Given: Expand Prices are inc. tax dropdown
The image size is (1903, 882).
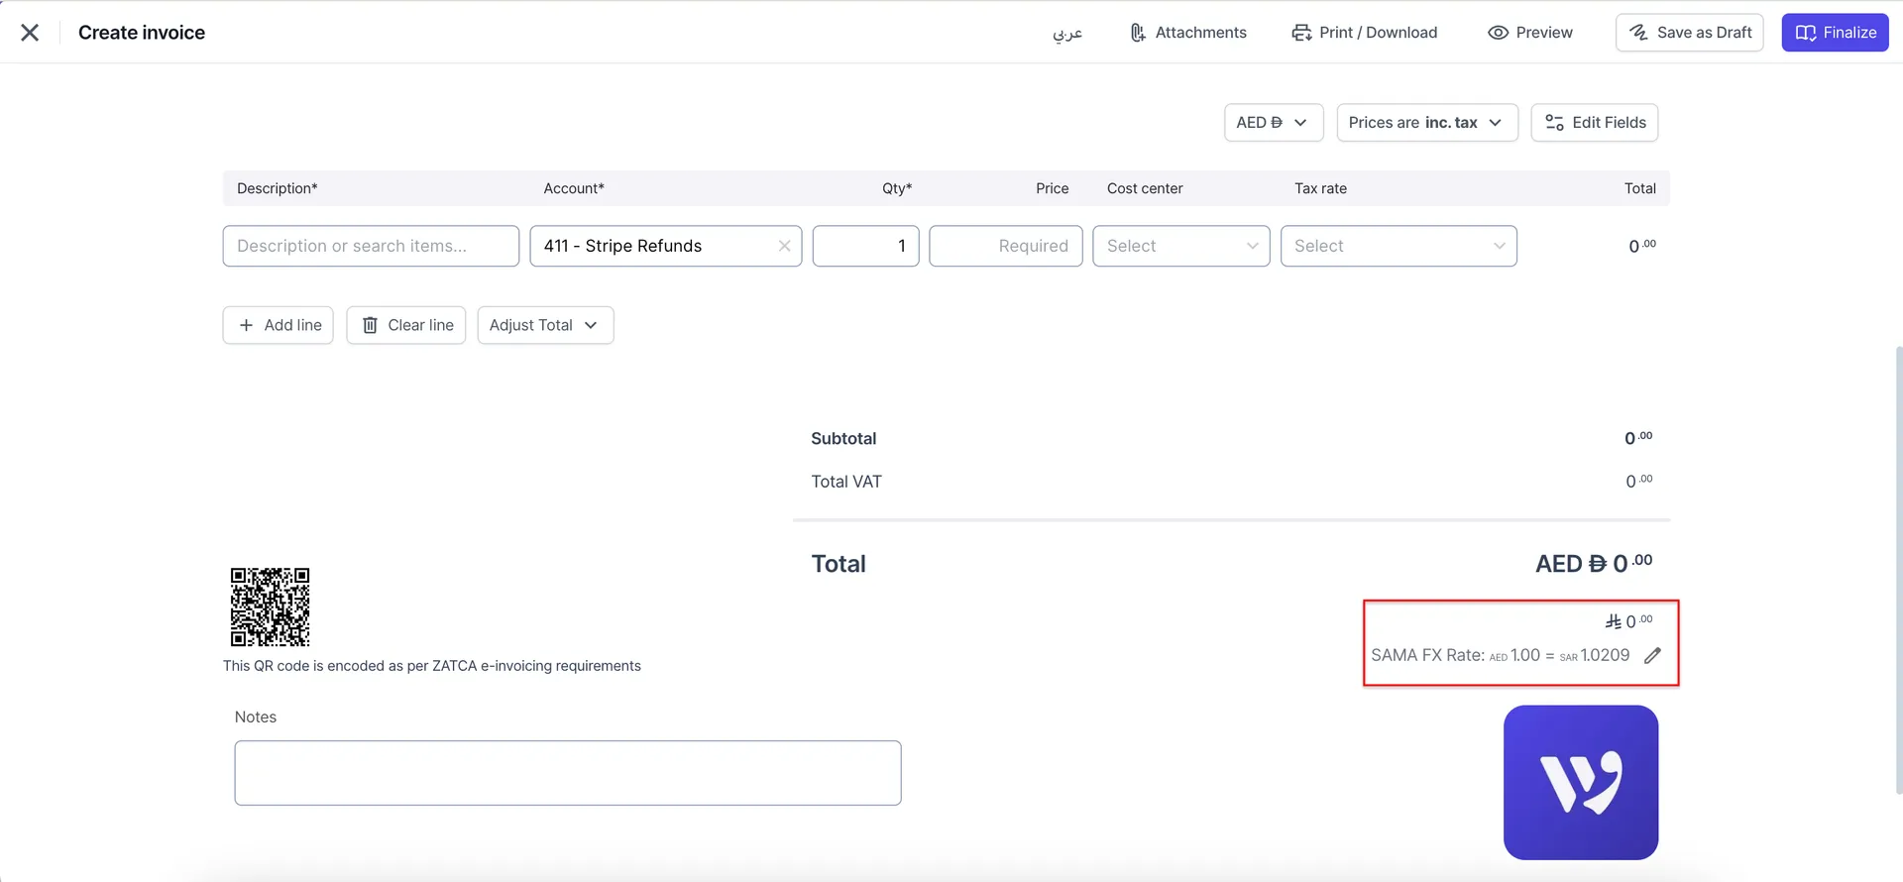Looking at the screenshot, I should click(x=1426, y=123).
